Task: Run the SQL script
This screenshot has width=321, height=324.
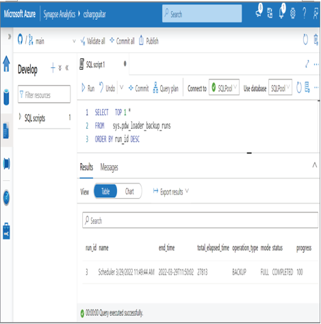Action: pos(88,88)
